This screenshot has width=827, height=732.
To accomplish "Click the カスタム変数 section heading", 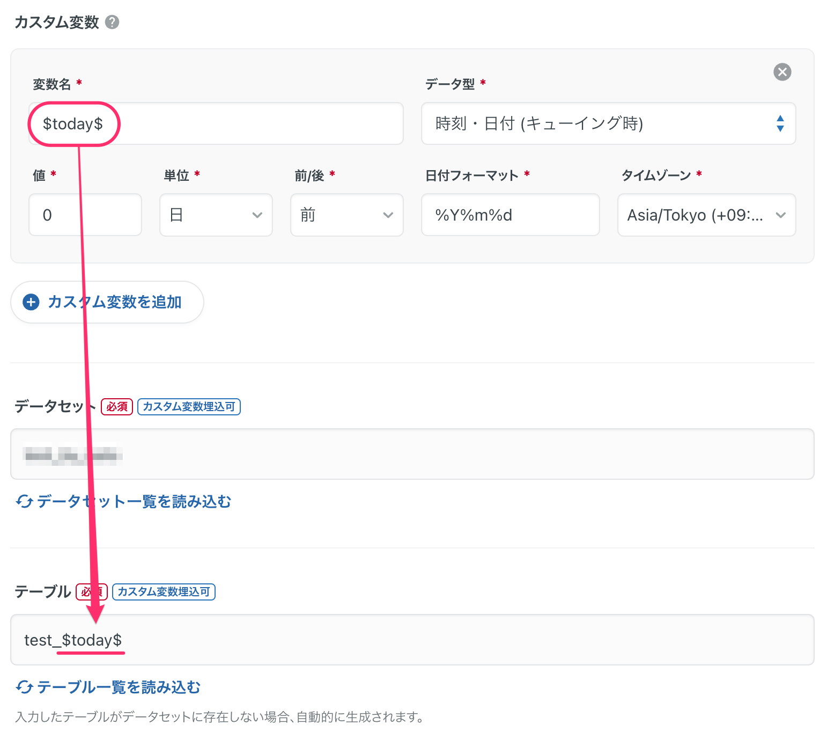I will coord(57,22).
